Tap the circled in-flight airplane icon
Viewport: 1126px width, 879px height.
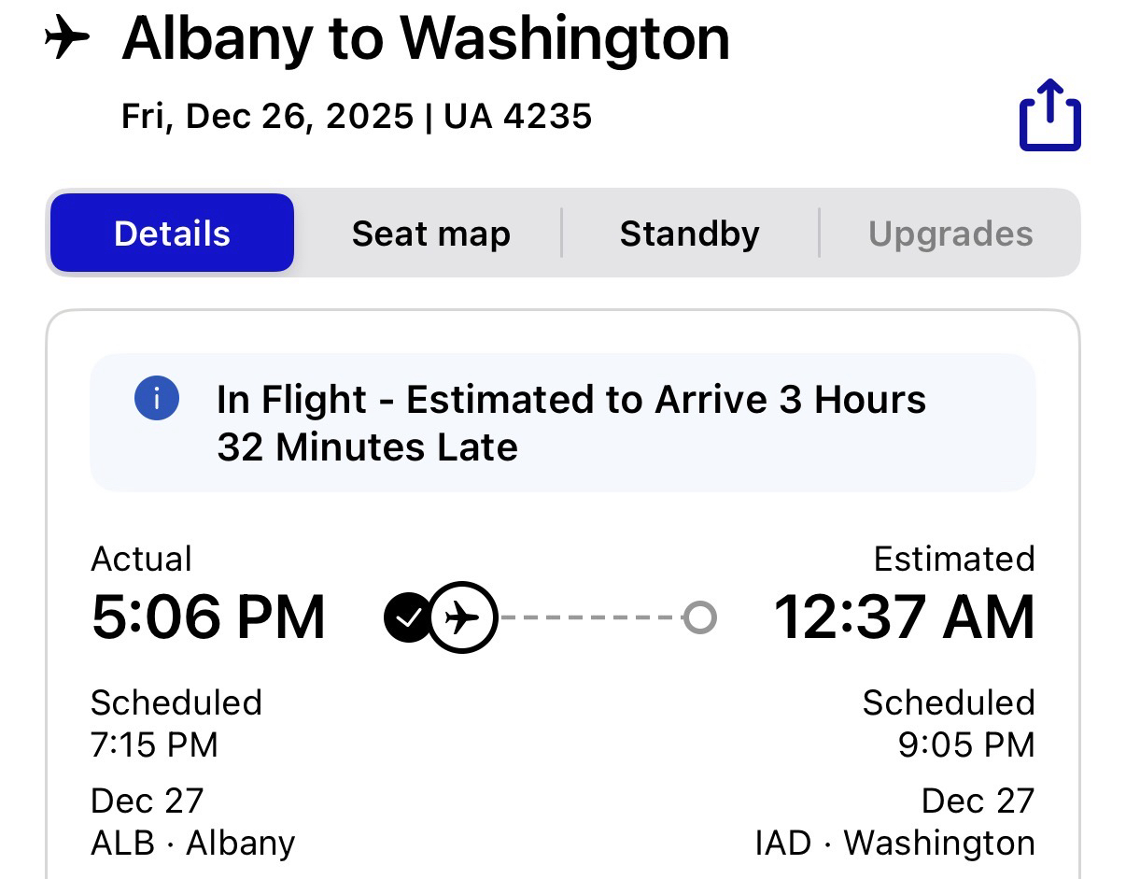pyautogui.click(x=462, y=617)
